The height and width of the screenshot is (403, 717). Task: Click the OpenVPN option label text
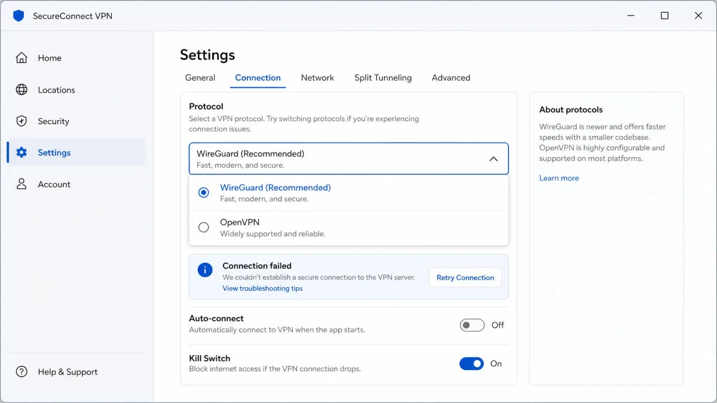240,222
